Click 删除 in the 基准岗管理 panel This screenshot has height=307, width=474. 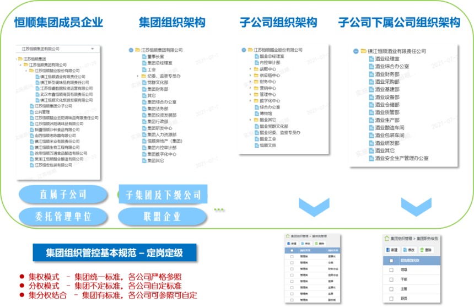point(319,243)
